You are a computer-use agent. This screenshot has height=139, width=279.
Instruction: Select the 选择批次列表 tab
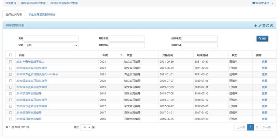coord(14,15)
